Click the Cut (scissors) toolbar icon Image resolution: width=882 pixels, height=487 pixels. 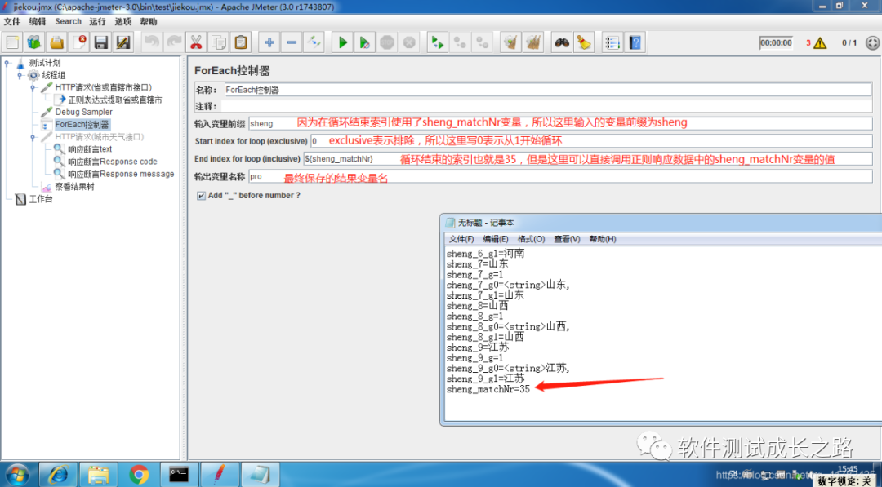pos(196,42)
